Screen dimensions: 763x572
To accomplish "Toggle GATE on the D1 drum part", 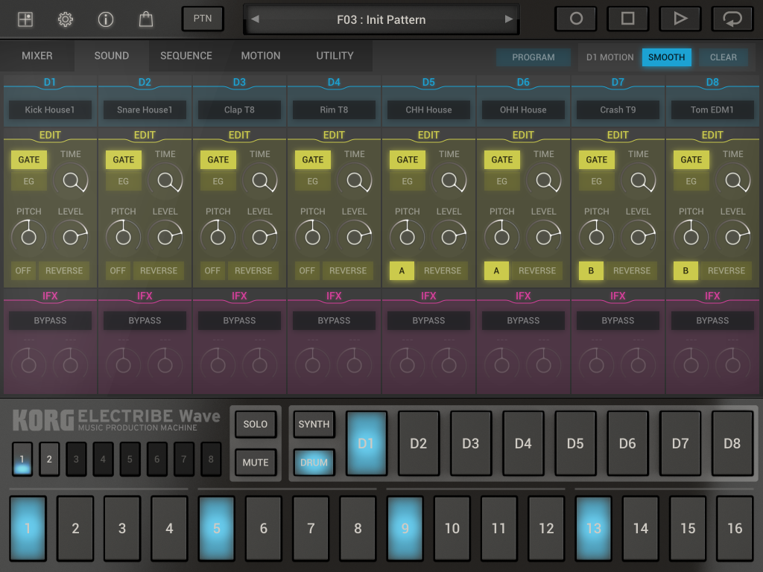I will [29, 159].
